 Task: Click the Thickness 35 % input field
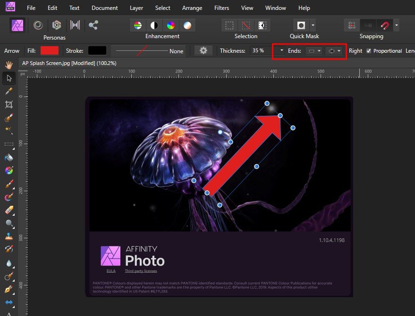264,50
